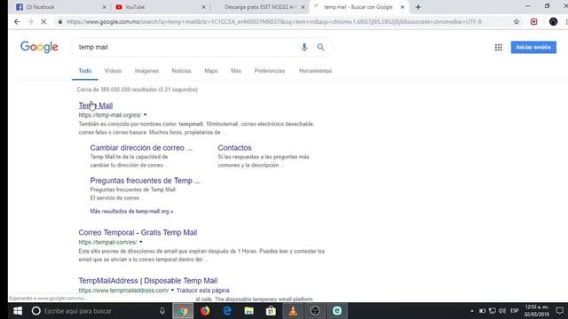Viewport: 568px width, 319px height.
Task: Open OBS Studio from the taskbar
Action: click(x=315, y=311)
